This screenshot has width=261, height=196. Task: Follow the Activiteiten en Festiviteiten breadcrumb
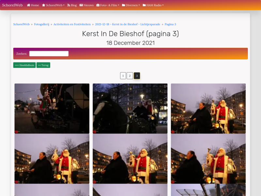(x=72, y=24)
